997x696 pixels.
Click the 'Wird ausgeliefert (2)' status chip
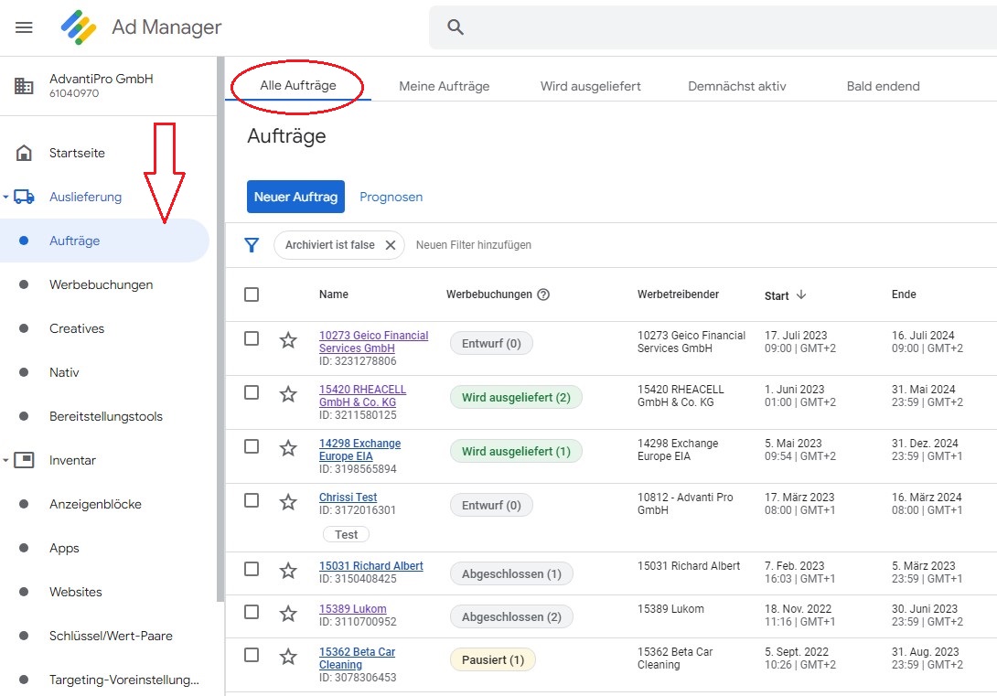click(x=516, y=397)
